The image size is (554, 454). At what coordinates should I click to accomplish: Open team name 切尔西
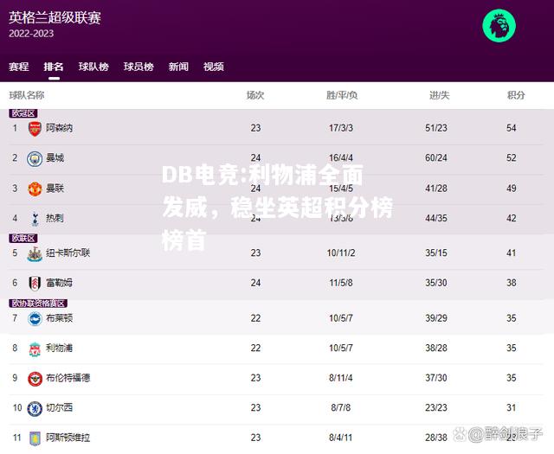(60, 408)
